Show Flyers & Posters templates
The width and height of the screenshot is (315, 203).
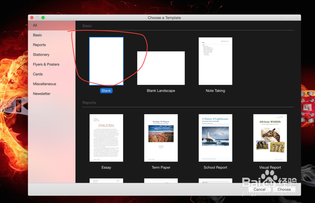pyautogui.click(x=52, y=65)
